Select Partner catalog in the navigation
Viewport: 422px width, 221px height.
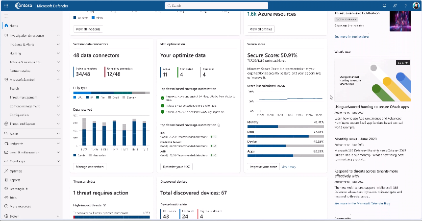pos(20,71)
